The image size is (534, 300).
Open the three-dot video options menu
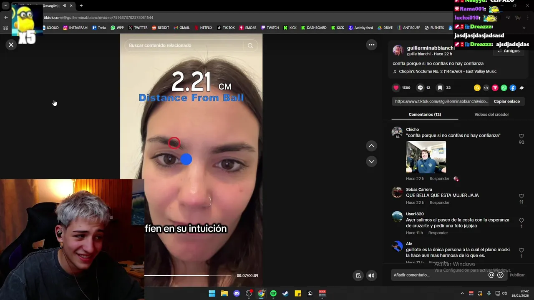pyautogui.click(x=371, y=45)
